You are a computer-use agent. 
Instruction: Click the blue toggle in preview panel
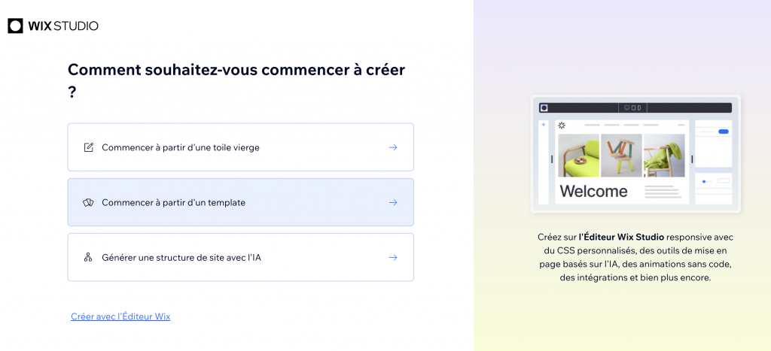pos(724,132)
